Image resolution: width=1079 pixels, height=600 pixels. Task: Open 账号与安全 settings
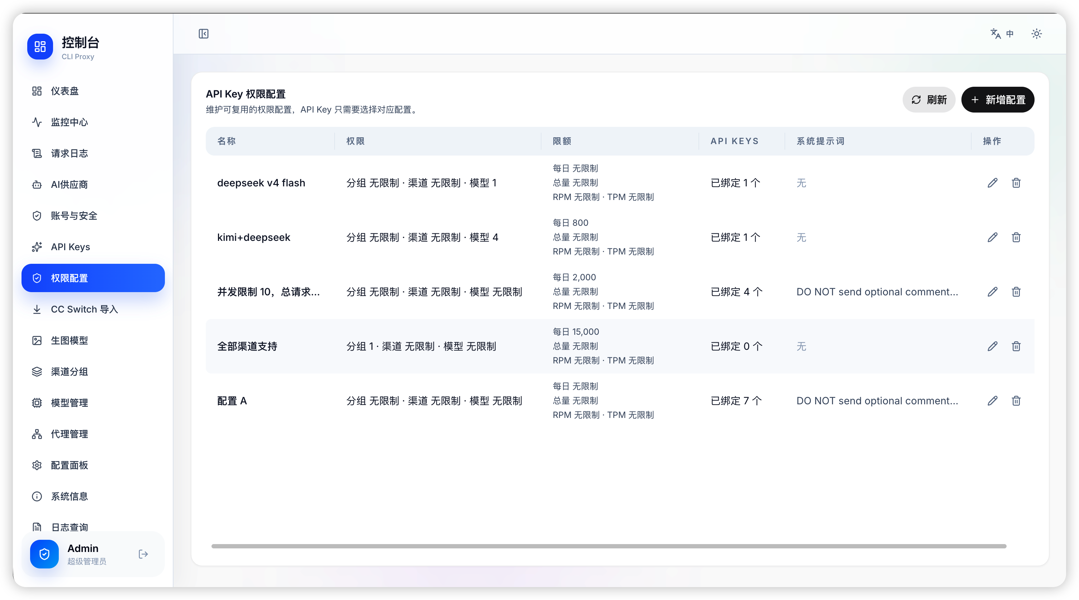(93, 216)
